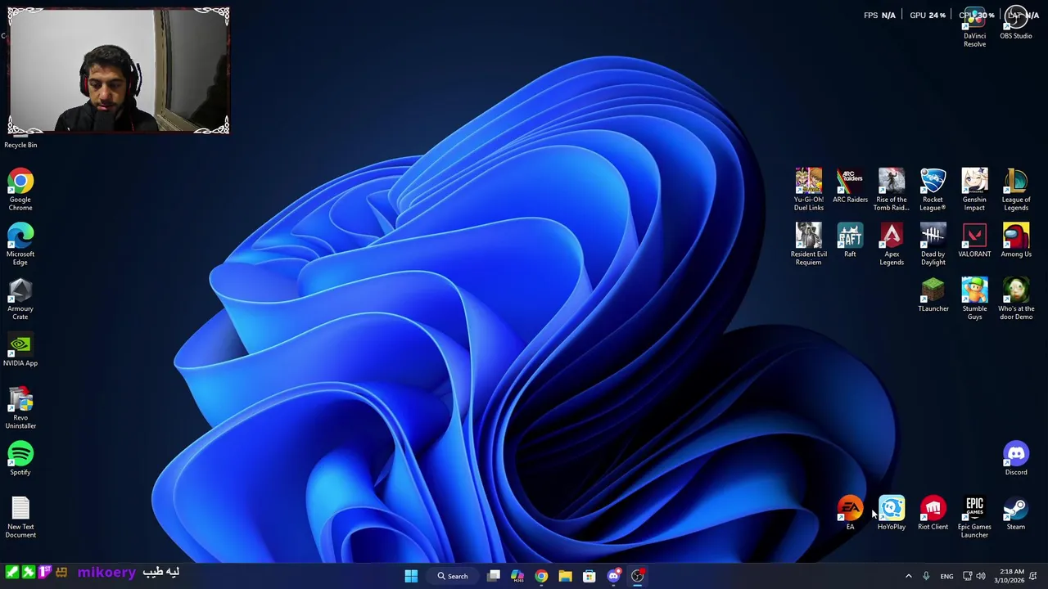The width and height of the screenshot is (1048, 589).
Task: Open the clock and date flyout
Action: [x=1009, y=576]
